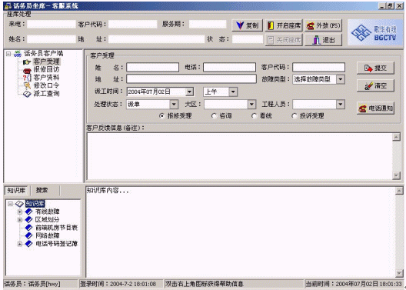406x290 pixels.
Task: Click the feedback box scroll down arrow
Action: [x=396, y=175]
